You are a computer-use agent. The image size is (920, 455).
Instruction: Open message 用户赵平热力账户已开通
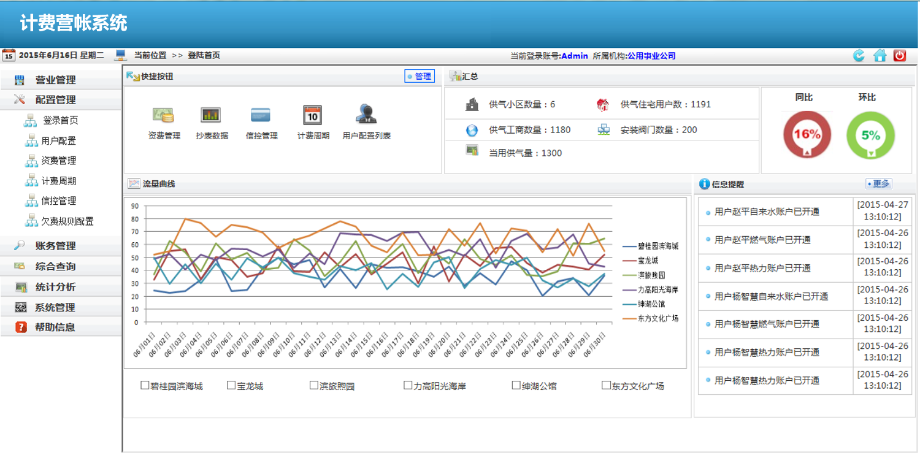[x=762, y=268]
